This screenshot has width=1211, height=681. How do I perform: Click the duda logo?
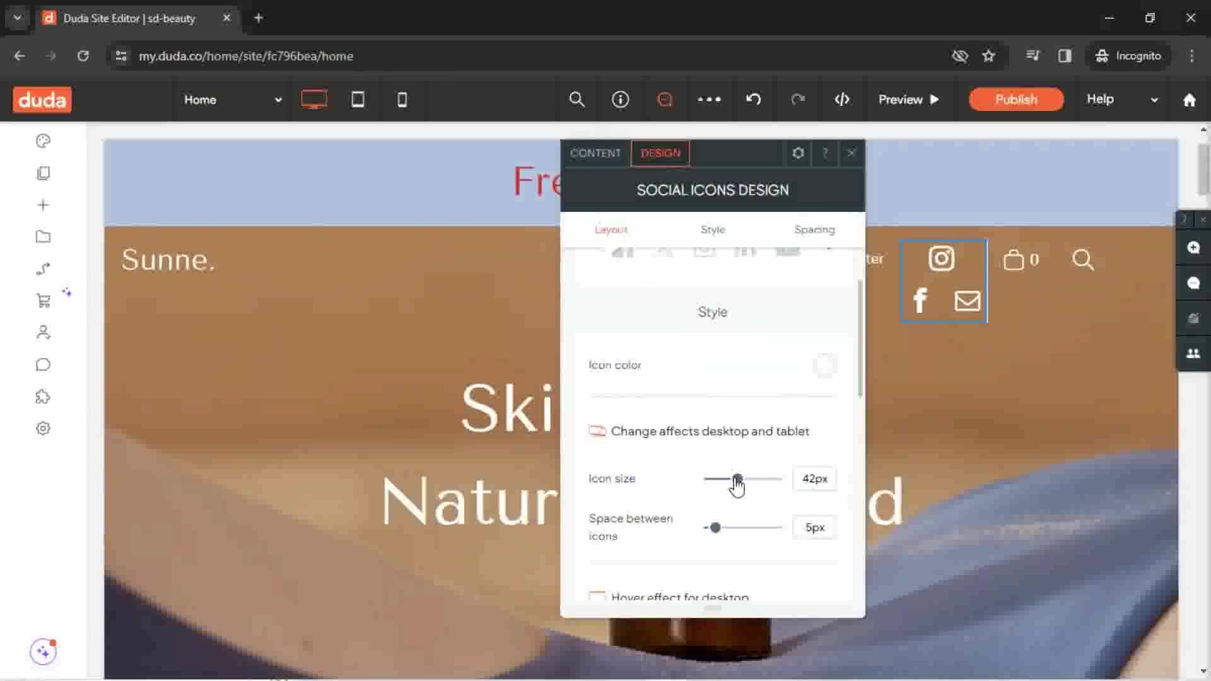42,100
